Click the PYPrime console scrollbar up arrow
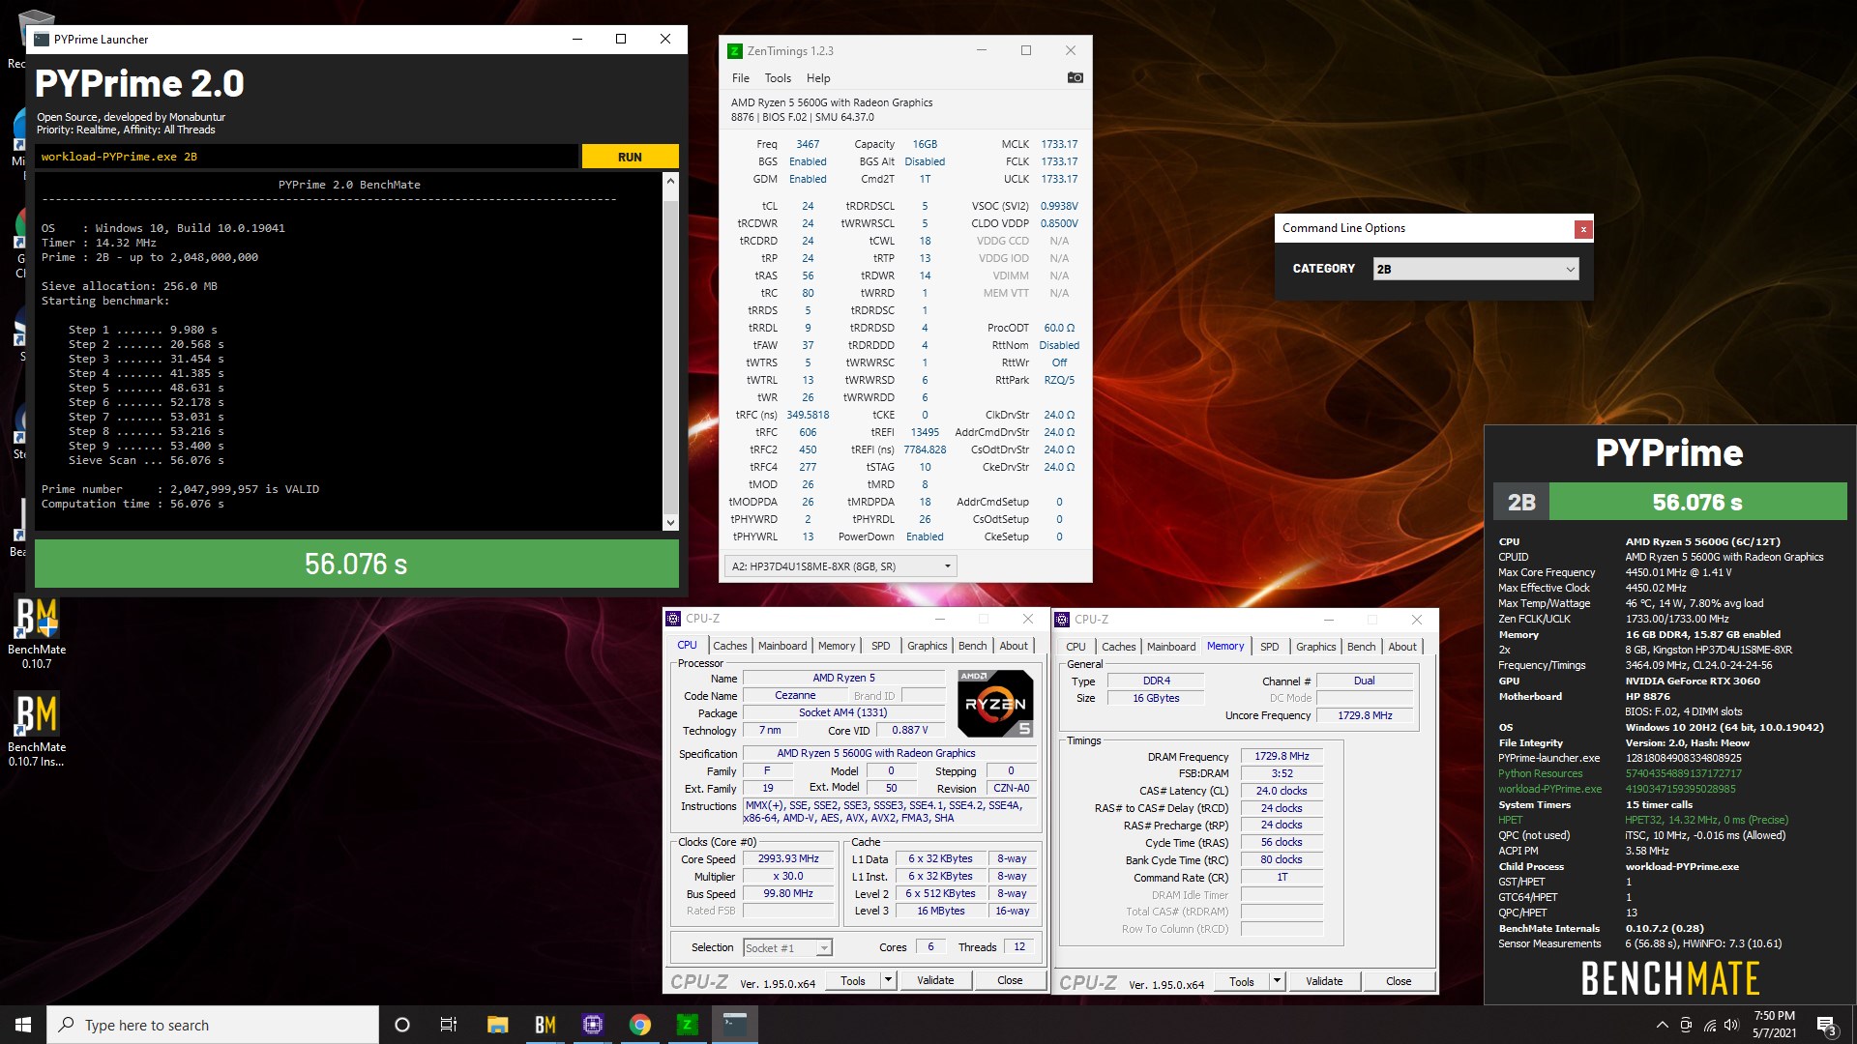1857x1044 pixels. click(x=670, y=181)
